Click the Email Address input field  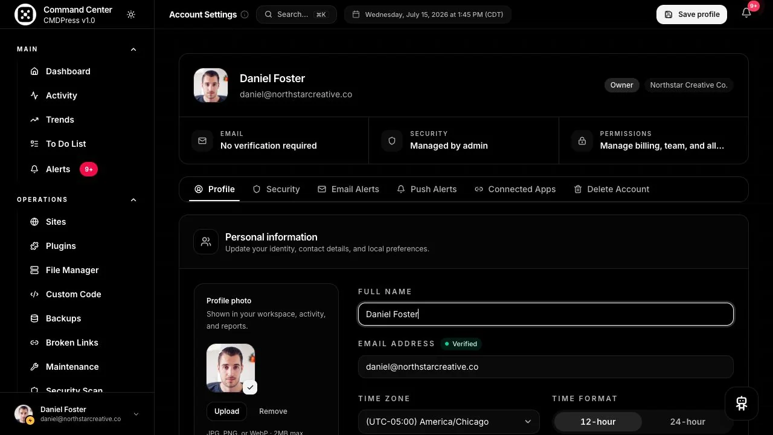tap(546, 367)
